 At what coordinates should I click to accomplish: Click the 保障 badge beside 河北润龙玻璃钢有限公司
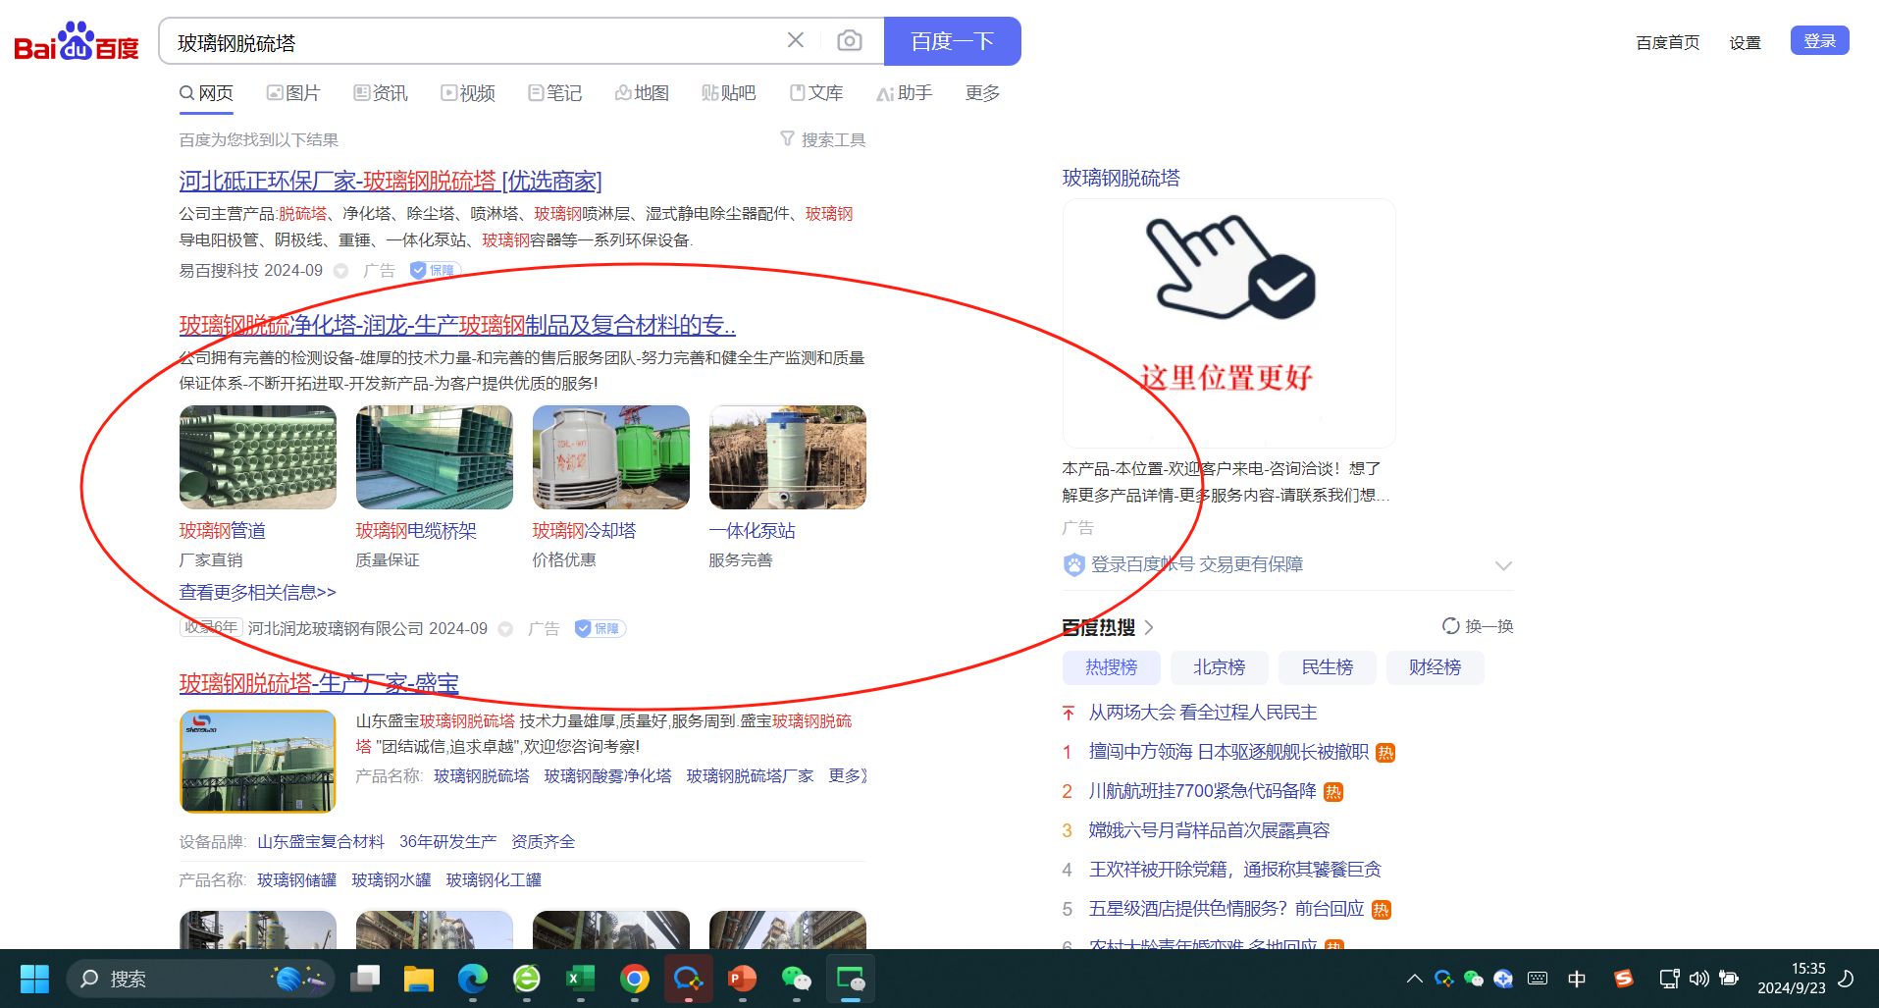point(600,628)
